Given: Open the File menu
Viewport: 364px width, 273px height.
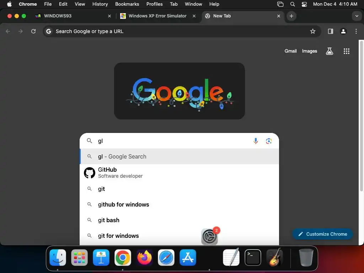Looking at the screenshot, I should pyautogui.click(x=48, y=4).
